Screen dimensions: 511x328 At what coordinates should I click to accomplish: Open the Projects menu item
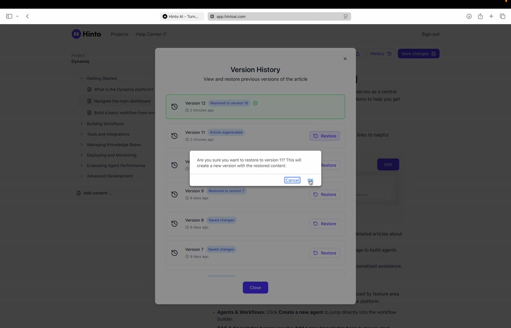pos(120,34)
